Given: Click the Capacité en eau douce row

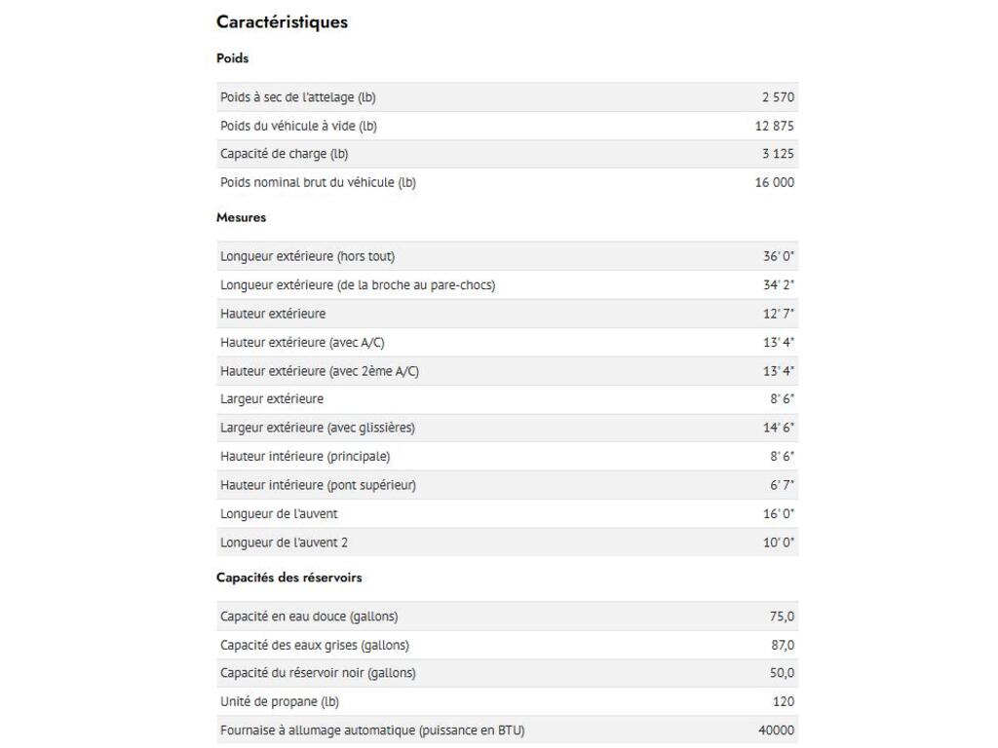Looking at the screenshot, I should (507, 617).
